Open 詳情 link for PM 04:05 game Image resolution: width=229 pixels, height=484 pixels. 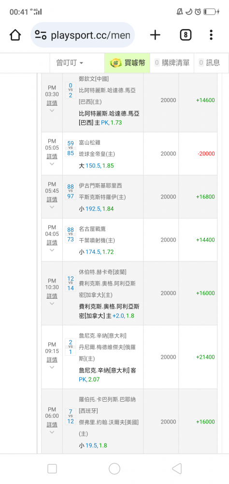tap(52, 242)
